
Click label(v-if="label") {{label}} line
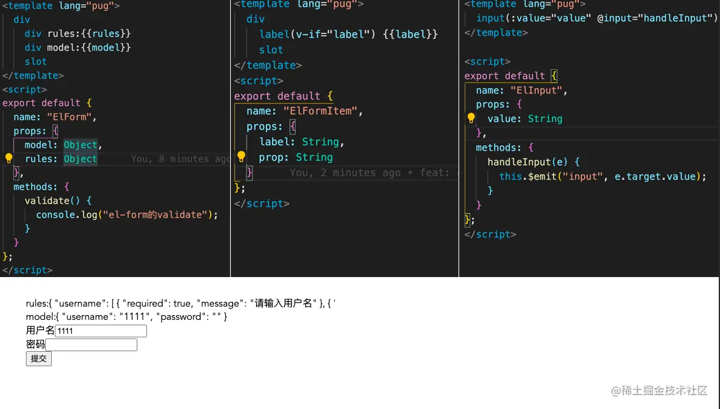tap(348, 34)
